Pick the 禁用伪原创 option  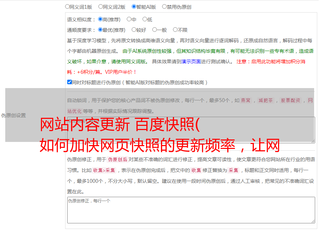coord(165,6)
